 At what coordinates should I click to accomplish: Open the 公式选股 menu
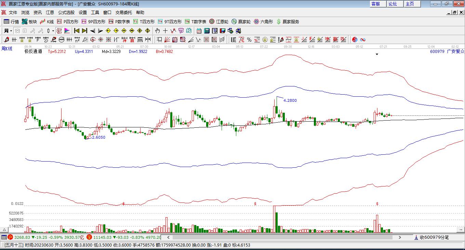pyautogui.click(x=66, y=12)
